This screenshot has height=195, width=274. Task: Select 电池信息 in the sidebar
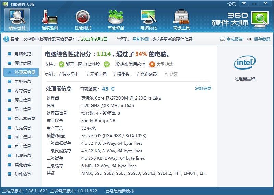click(21, 155)
